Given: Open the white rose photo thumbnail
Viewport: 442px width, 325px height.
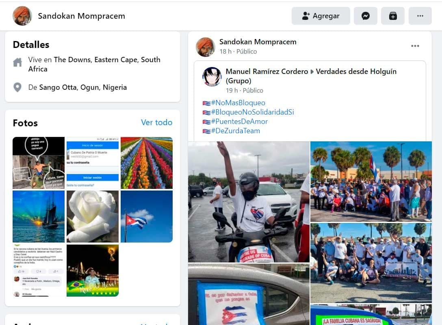Looking at the screenshot, I should [x=93, y=217].
